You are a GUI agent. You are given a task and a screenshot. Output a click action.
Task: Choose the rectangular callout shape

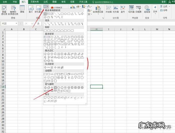pyautogui.click(x=45, y=98)
